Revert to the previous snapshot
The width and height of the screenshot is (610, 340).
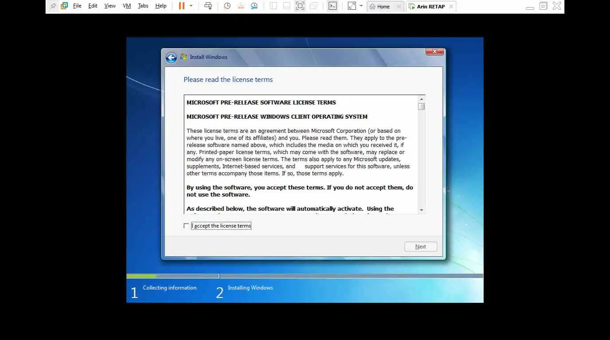[x=241, y=6]
